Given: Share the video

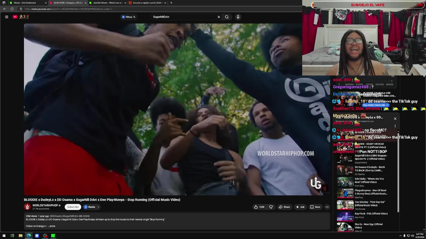Looking at the screenshot, I should coord(284,207).
